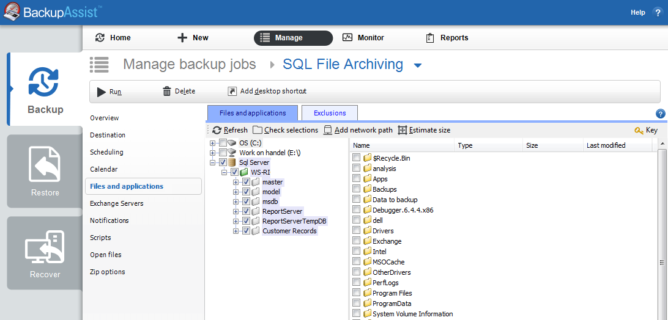Click the Key legend icon
Viewport: 668px width, 320px height.
(639, 131)
